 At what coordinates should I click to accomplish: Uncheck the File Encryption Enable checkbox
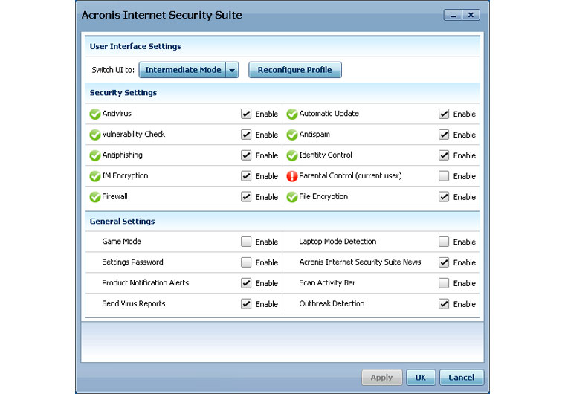pyautogui.click(x=444, y=197)
